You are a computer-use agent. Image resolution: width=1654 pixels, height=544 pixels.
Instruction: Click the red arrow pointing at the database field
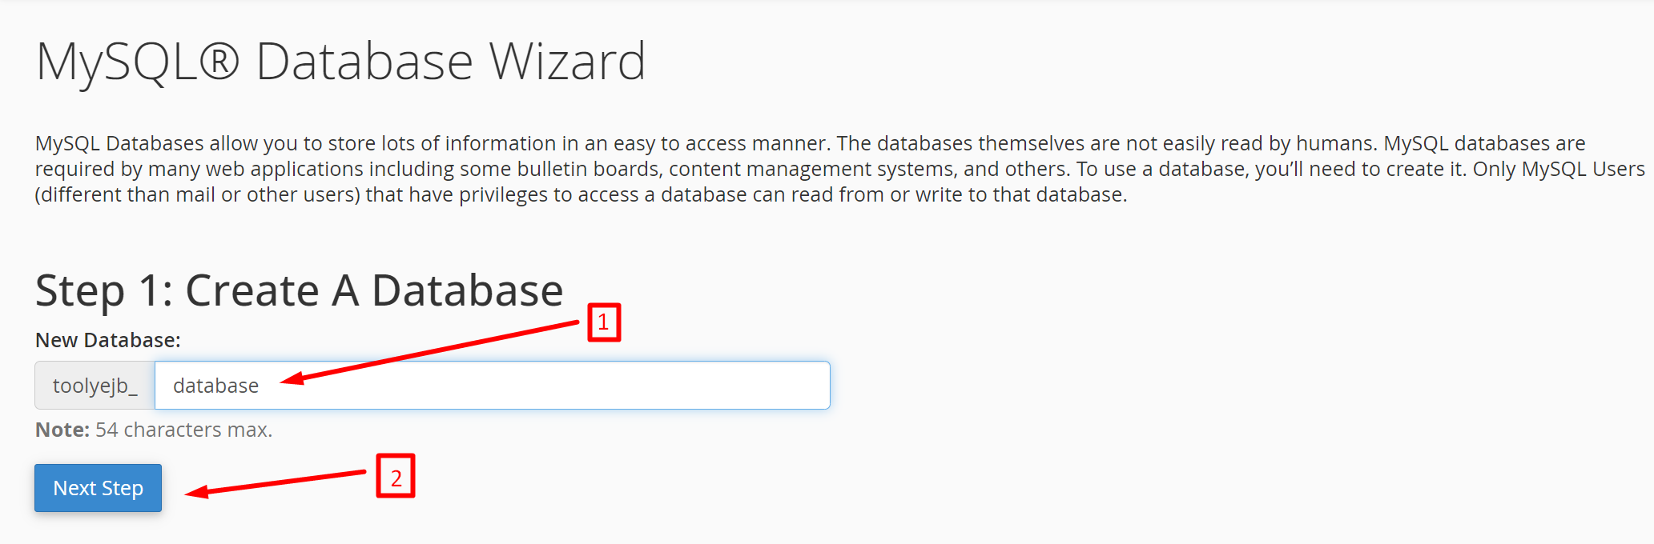pos(429,352)
